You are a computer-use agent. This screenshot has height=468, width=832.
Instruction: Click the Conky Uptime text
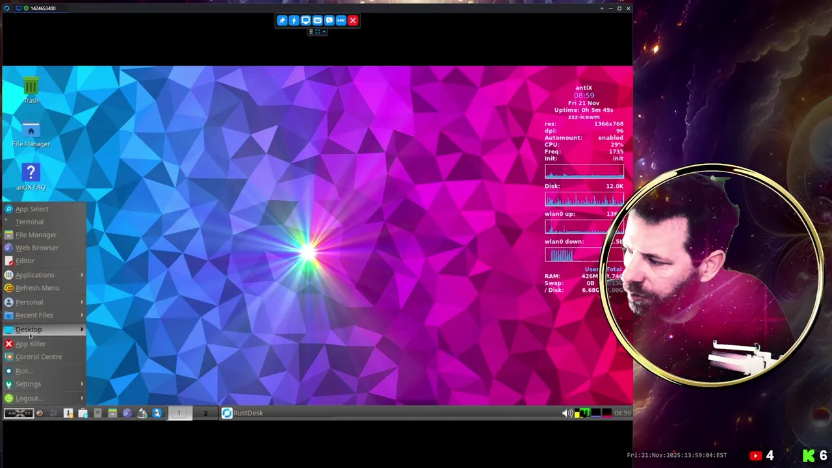point(584,110)
